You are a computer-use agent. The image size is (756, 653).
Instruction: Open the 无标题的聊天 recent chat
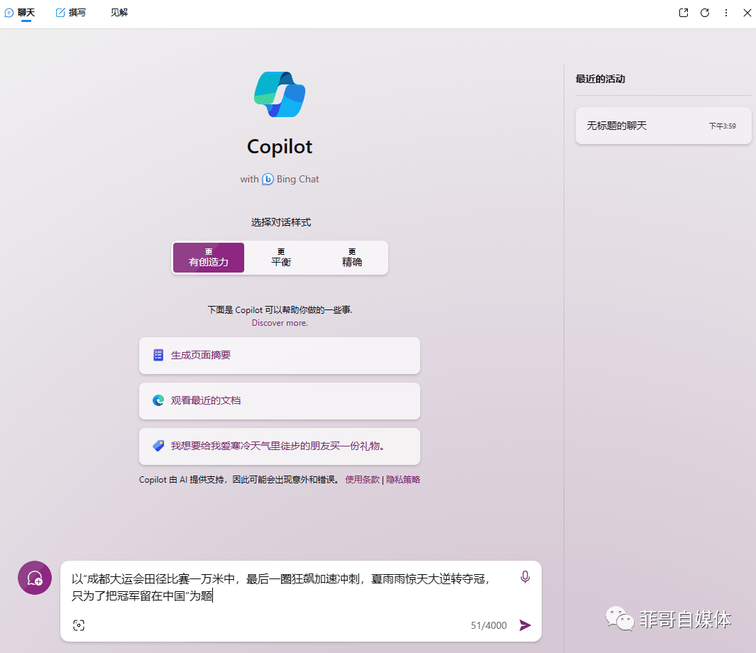(664, 126)
